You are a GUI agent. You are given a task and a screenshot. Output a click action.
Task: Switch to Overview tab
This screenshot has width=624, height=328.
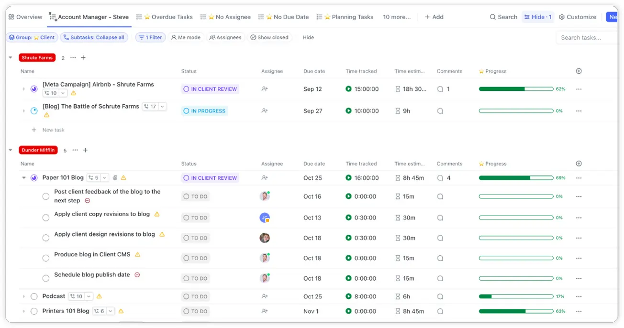point(25,17)
